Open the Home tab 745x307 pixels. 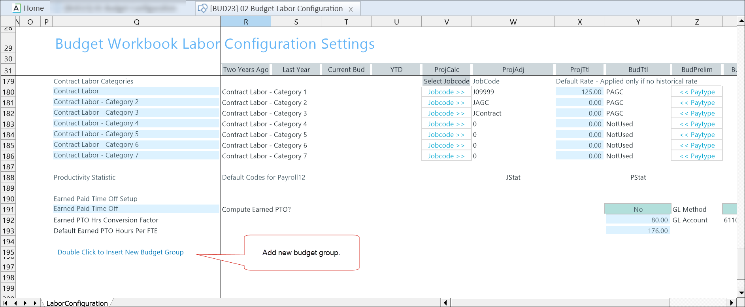pos(28,8)
